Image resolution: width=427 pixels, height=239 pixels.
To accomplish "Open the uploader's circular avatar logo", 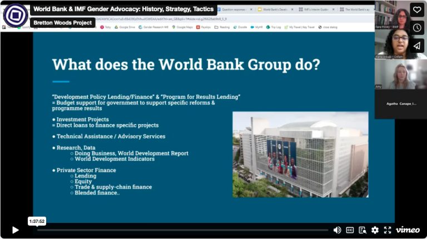I will (x=16, y=15).
